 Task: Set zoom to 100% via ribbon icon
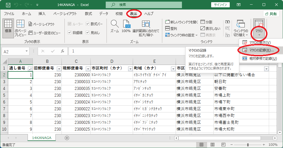(x=126, y=26)
